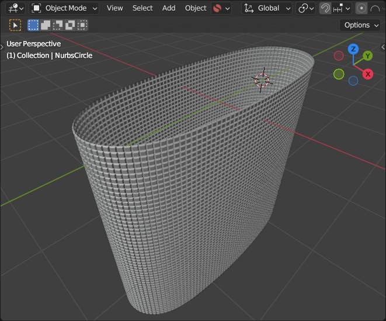Choose Subtract Selection mode
This screenshot has height=321, width=386.
pyautogui.click(x=58, y=25)
